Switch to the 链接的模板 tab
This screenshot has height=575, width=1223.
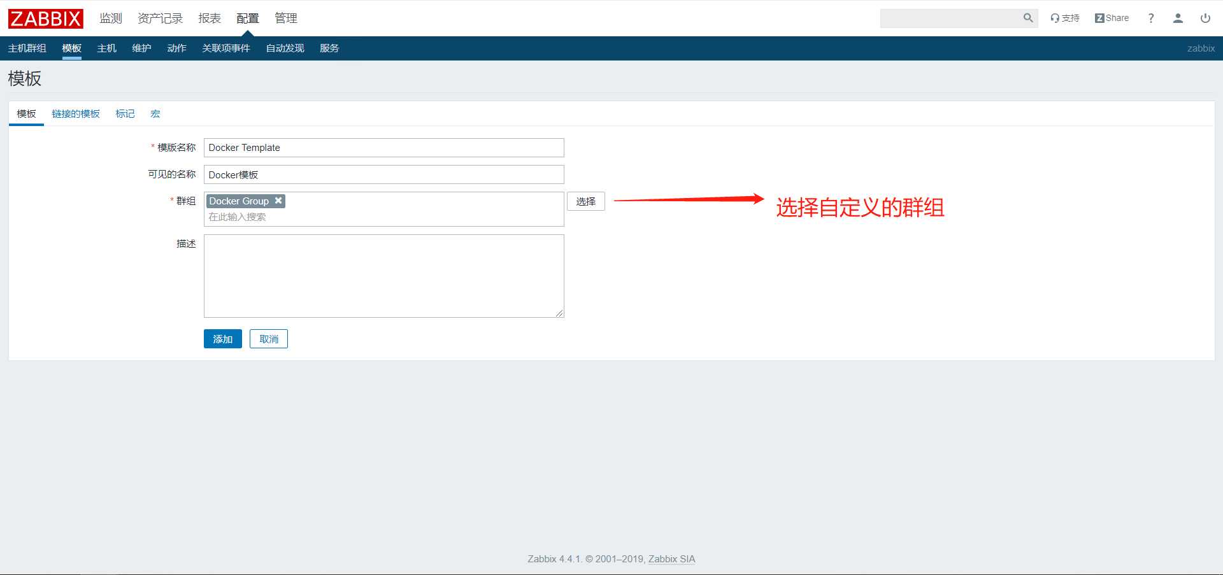pos(76,114)
